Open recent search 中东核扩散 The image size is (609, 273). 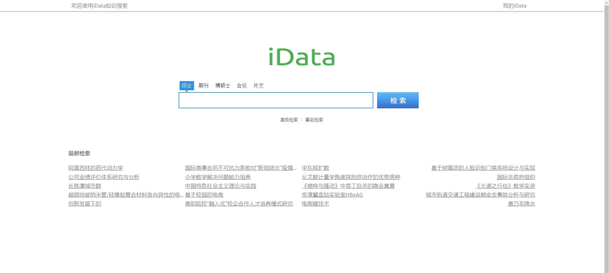pos(316,168)
